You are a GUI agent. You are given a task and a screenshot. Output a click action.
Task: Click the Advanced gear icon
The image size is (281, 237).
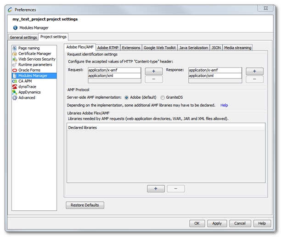click(x=15, y=97)
